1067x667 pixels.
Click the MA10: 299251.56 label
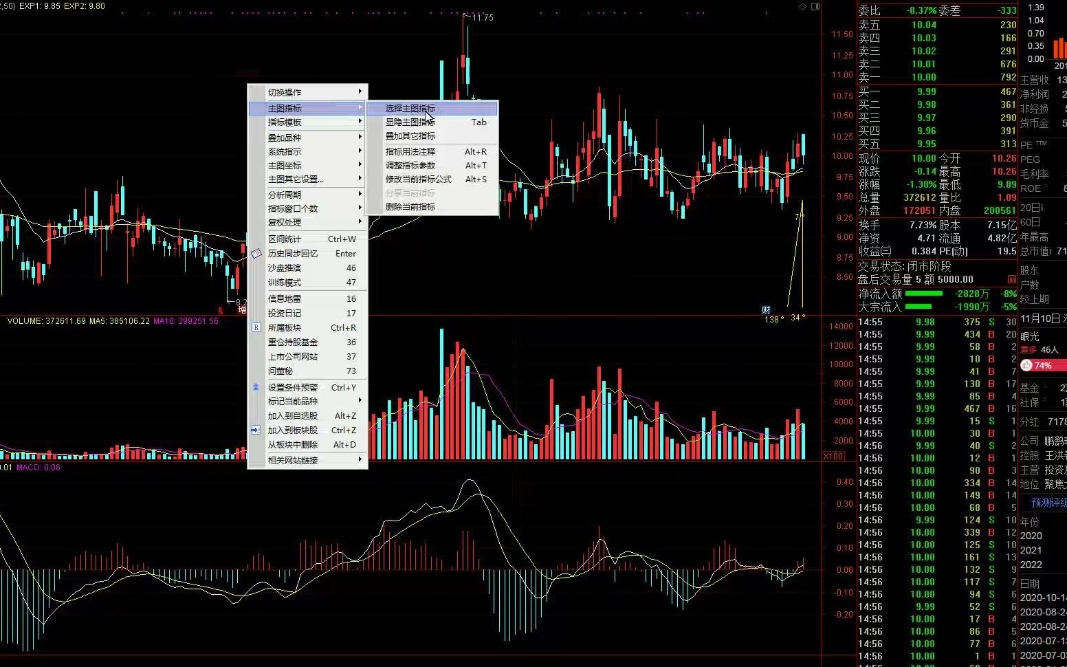186,321
